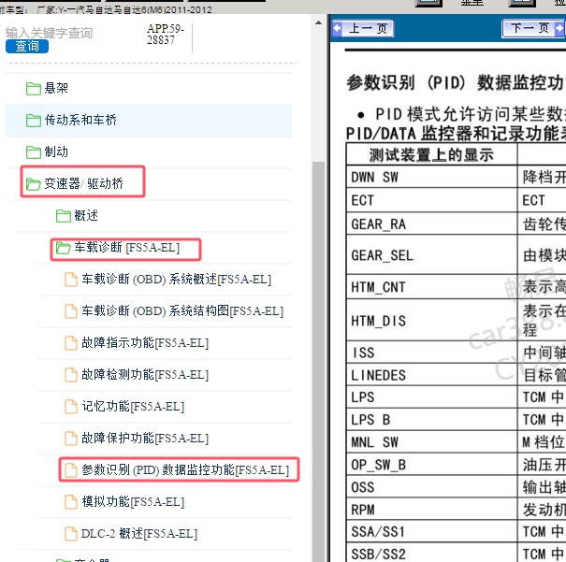The image size is (566, 562).
Task: Collapse the 车载诊断 [FS5A-EL] folder icon
Action: click(x=64, y=248)
